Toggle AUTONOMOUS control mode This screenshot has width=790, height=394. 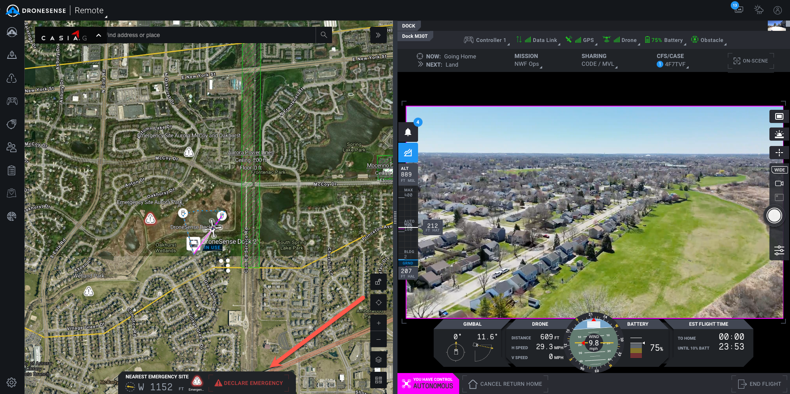click(428, 383)
